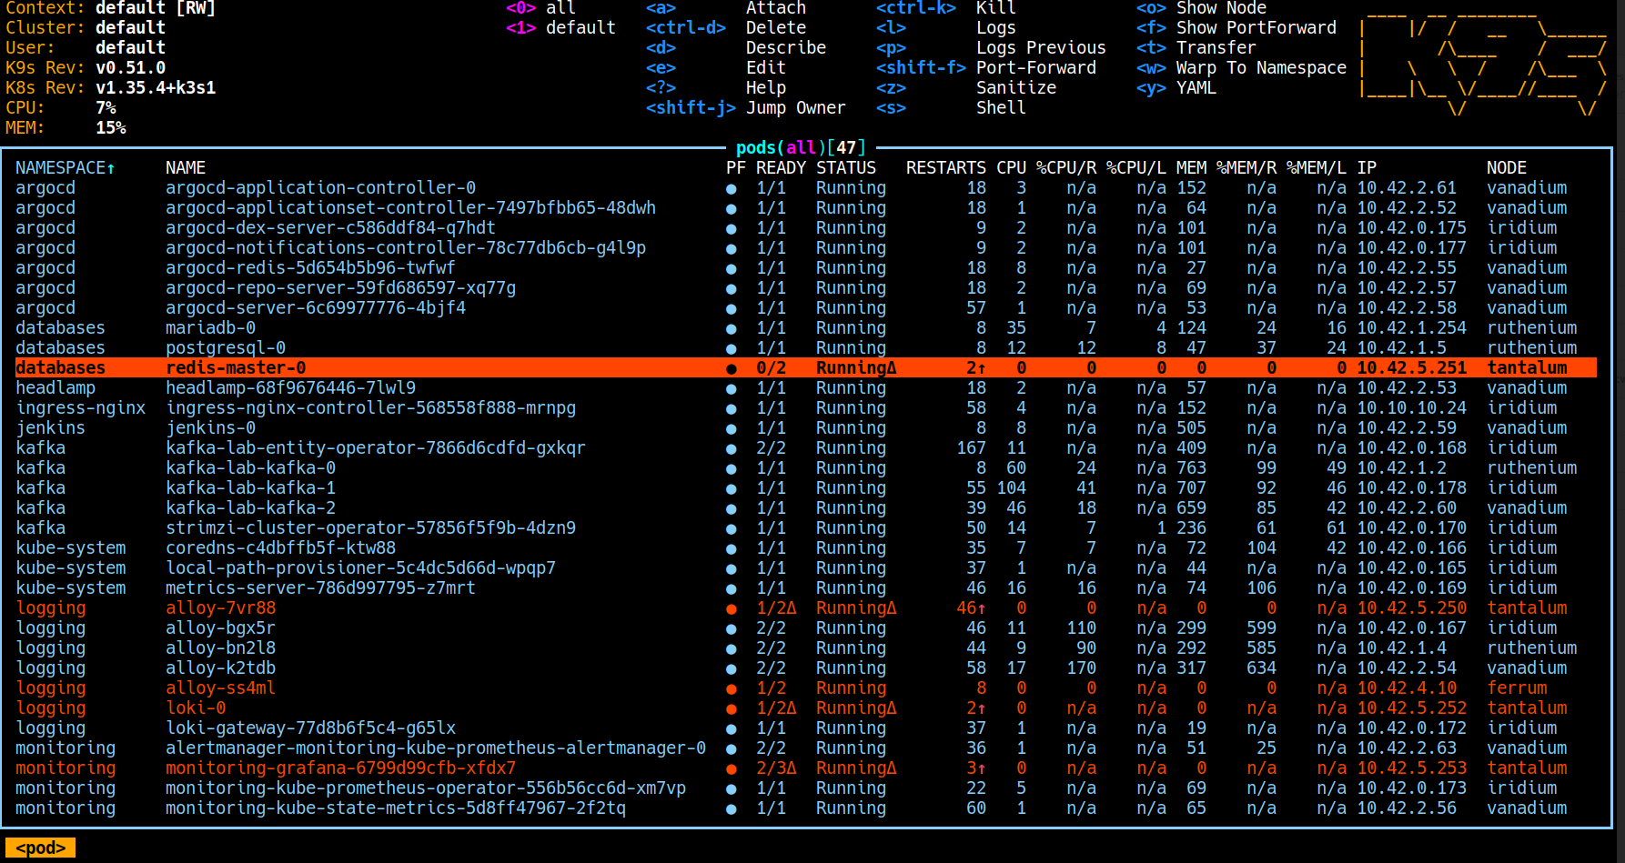Click the orange status dot for alloy-ss4ml
1625x863 pixels.
coord(732,688)
